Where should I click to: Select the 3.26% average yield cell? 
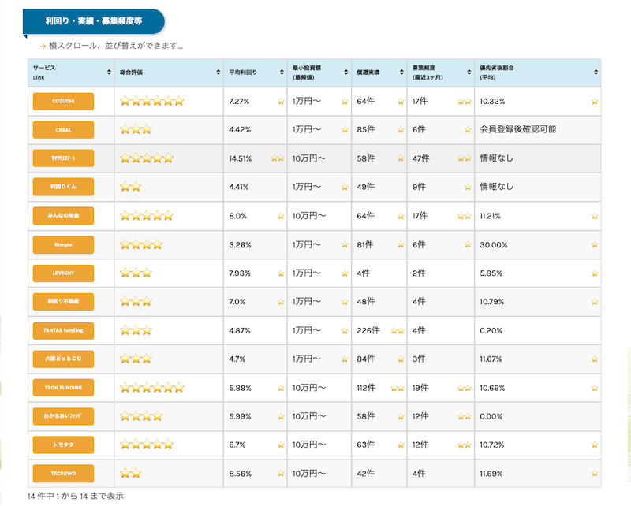255,244
